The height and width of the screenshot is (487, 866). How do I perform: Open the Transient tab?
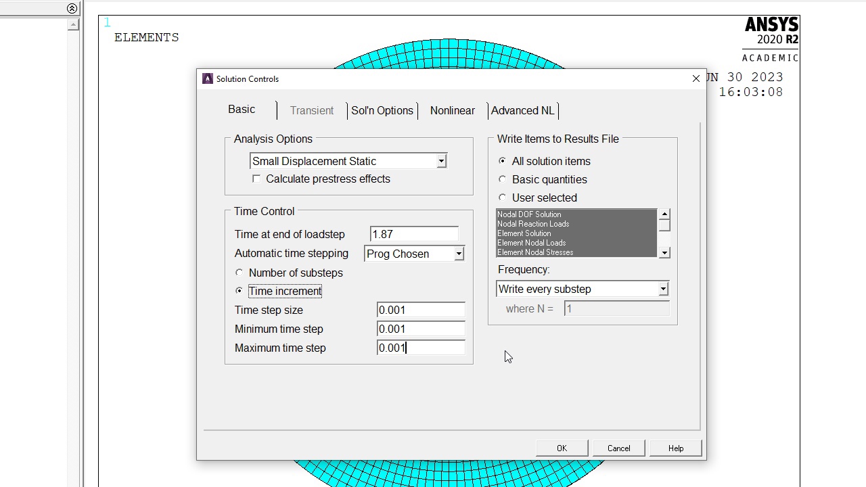point(312,110)
